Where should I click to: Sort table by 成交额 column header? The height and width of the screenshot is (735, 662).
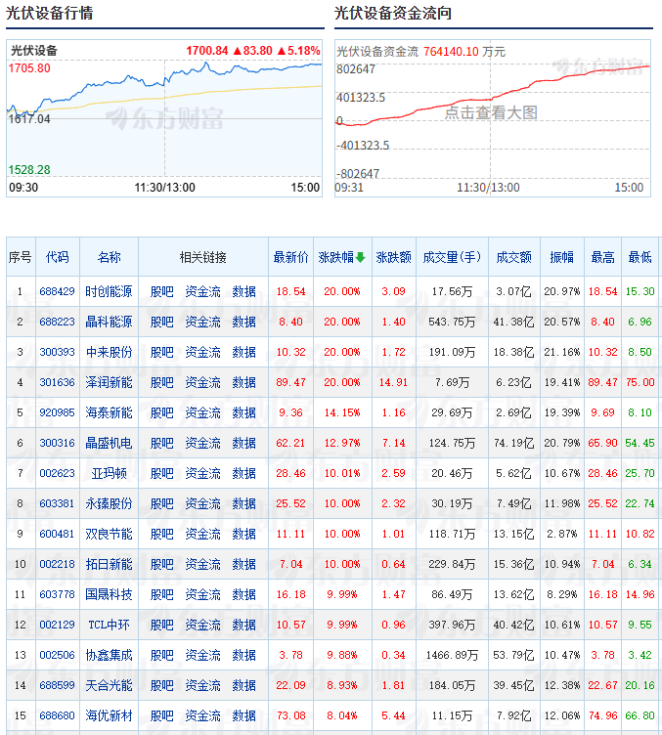[513, 257]
